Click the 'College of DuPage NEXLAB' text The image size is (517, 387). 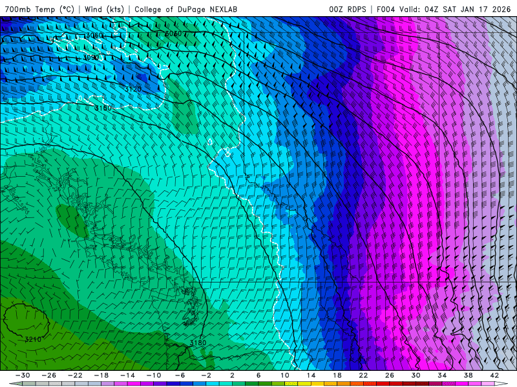tap(185, 9)
